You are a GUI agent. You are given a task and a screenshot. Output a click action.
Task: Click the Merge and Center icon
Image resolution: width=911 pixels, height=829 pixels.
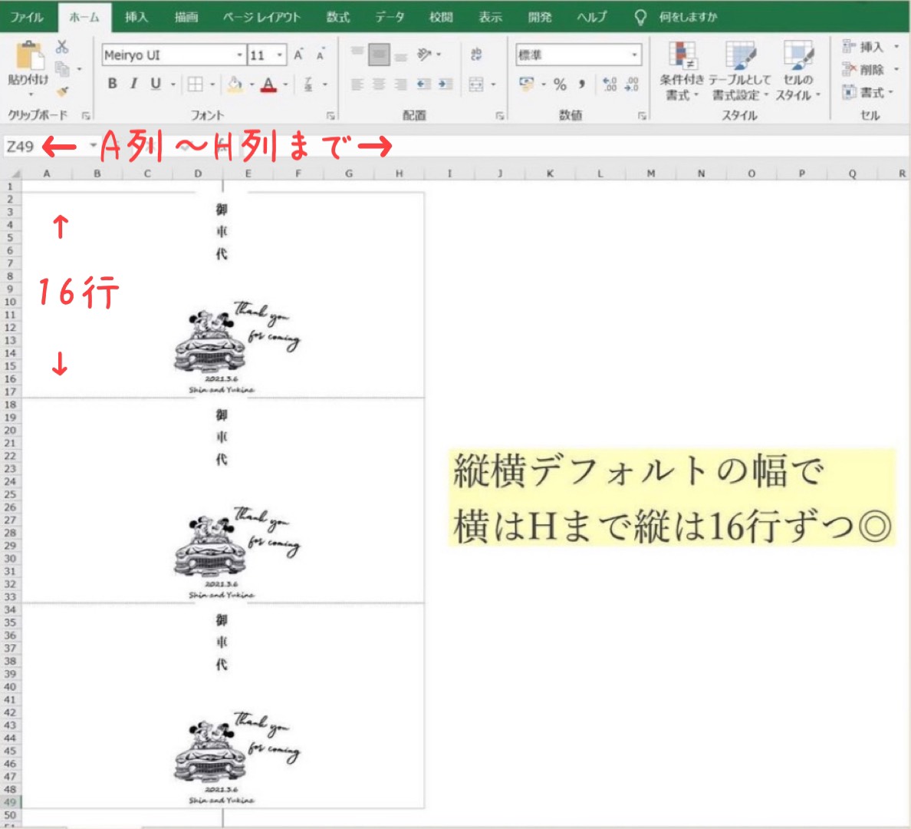click(476, 84)
